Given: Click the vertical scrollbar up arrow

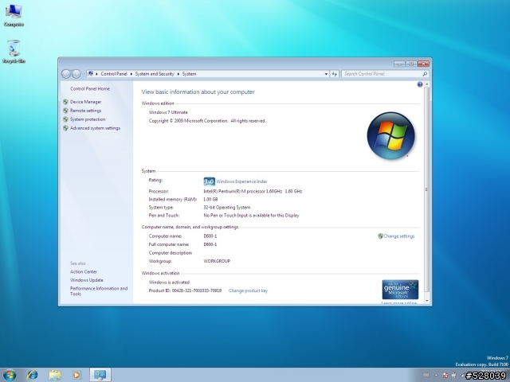Looking at the screenshot, I should click(x=427, y=84).
